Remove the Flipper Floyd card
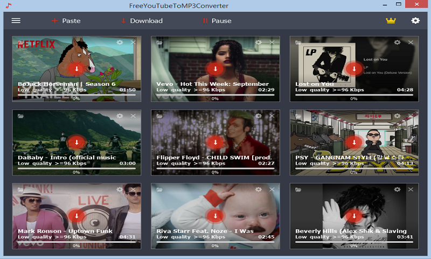 coord(272,116)
